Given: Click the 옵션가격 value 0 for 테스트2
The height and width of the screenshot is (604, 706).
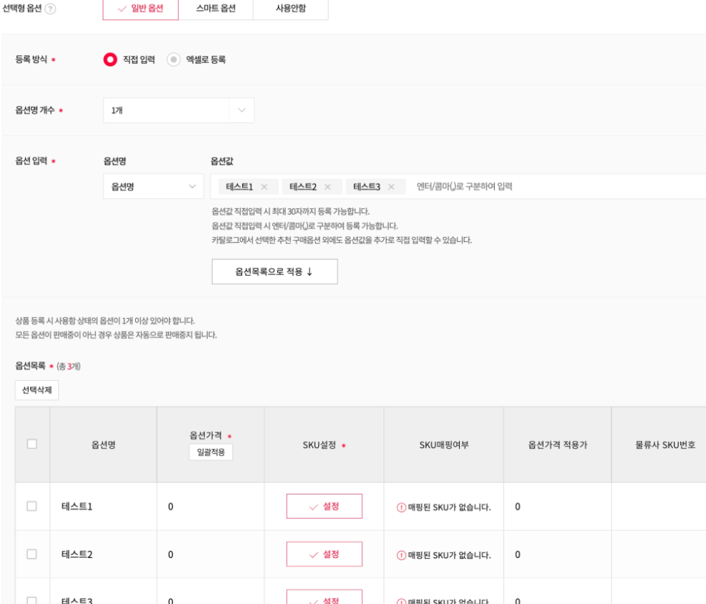Looking at the screenshot, I should point(171,554).
